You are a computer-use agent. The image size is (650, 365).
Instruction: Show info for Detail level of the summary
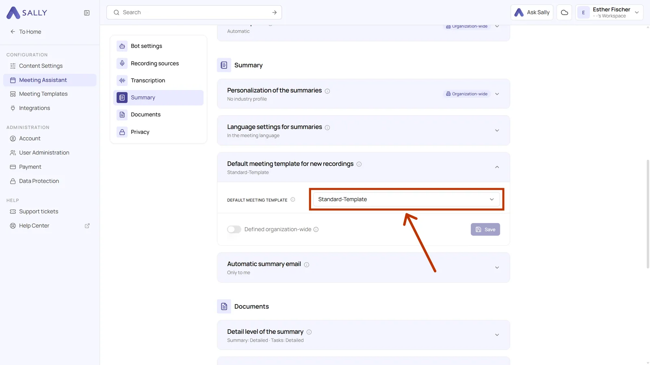(309, 332)
